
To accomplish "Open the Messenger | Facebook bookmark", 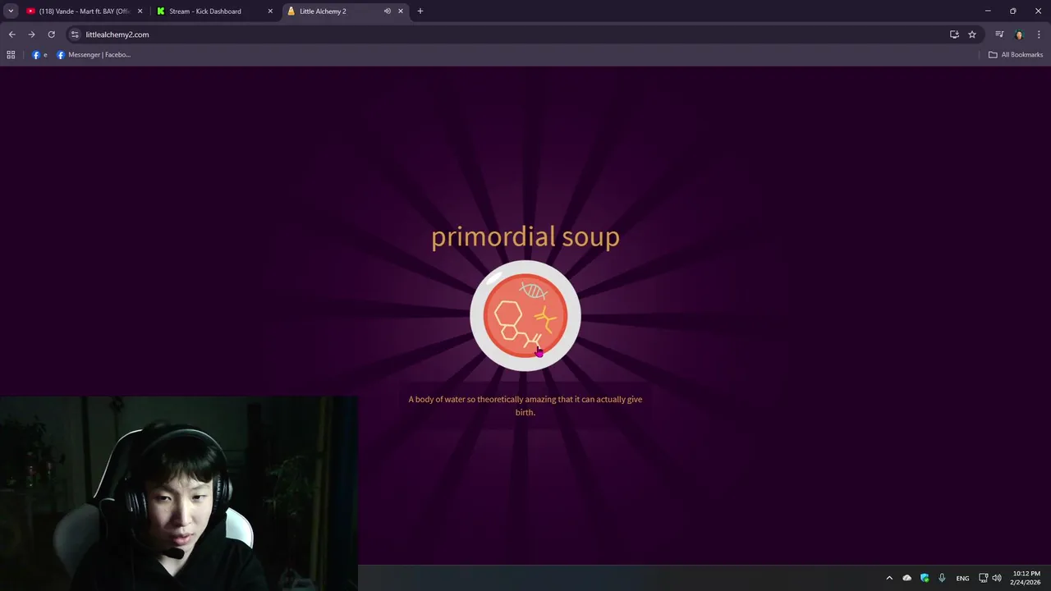I will [x=94, y=55].
